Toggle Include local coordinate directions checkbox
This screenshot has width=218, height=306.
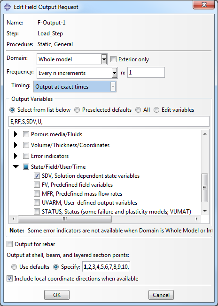point(9,279)
